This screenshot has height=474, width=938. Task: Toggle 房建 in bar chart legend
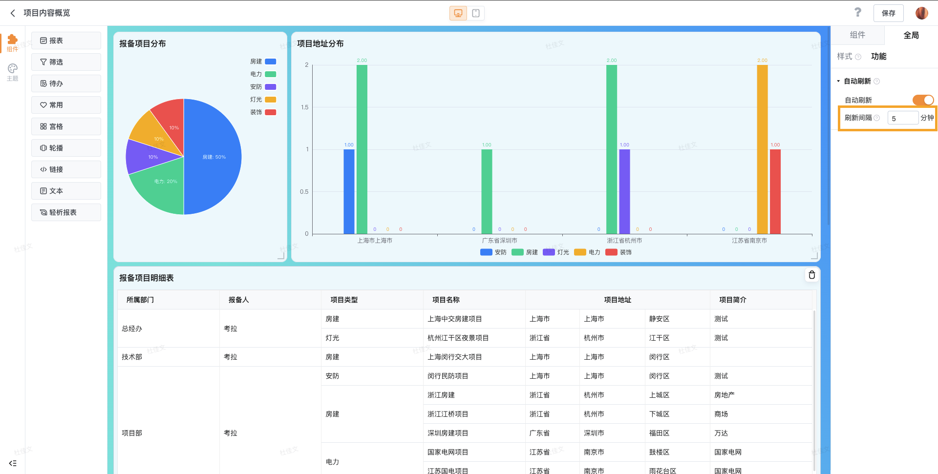[x=525, y=252]
